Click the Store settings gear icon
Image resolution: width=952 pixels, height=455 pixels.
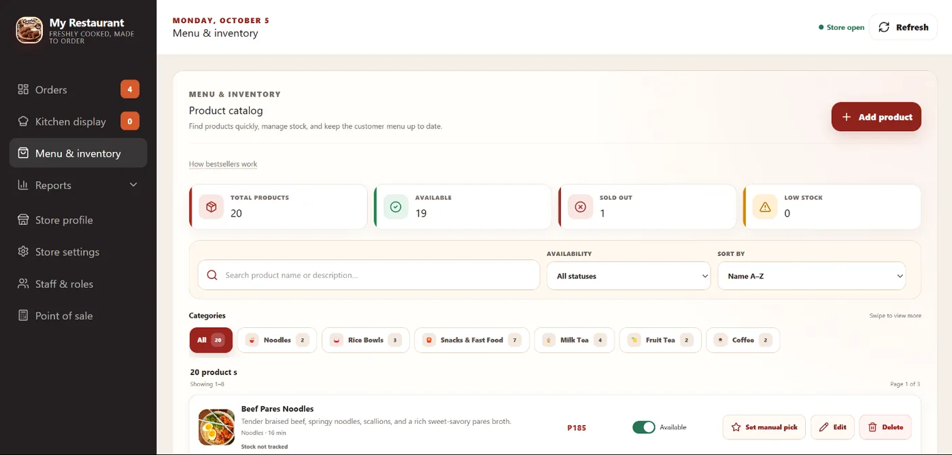point(23,251)
